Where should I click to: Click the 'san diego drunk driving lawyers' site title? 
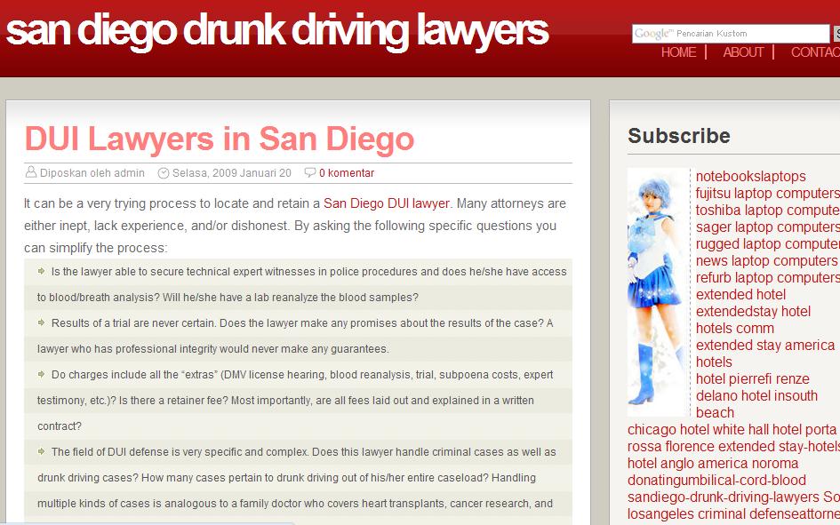277,31
